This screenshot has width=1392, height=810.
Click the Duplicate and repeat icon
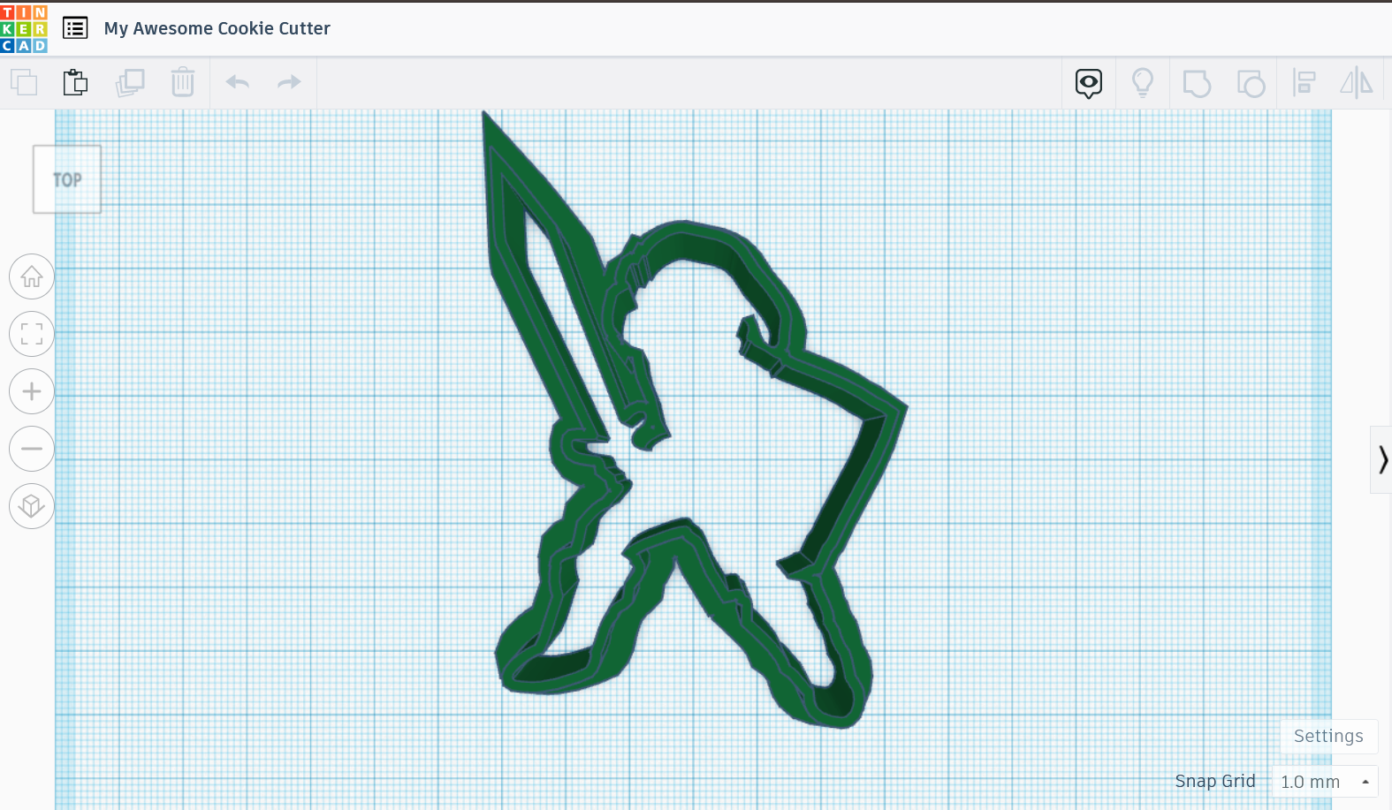coord(130,82)
